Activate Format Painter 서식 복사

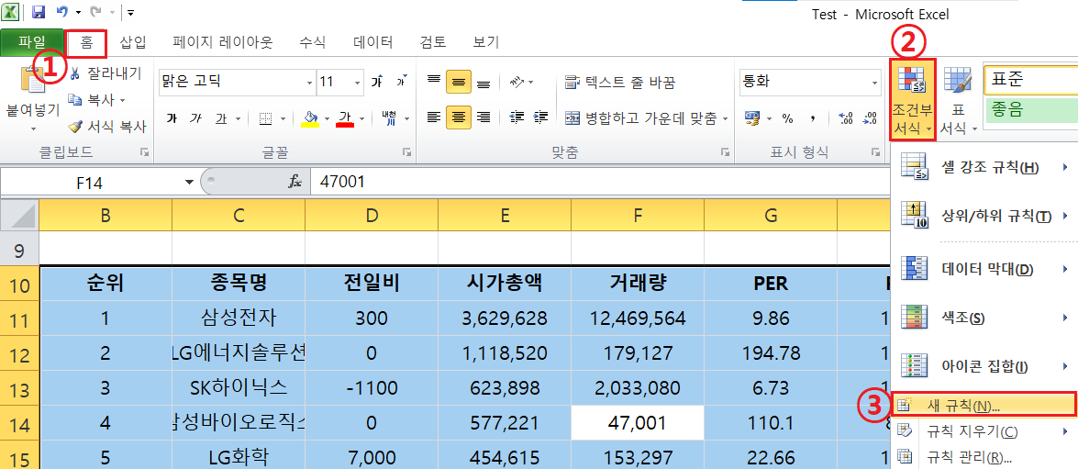tap(106, 126)
